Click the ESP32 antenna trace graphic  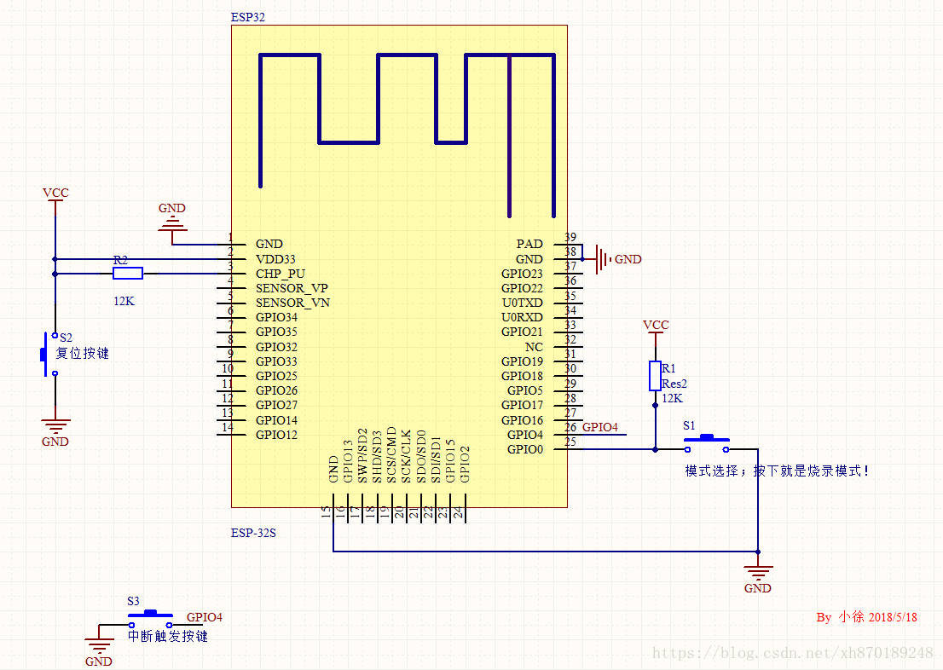[x=408, y=135]
